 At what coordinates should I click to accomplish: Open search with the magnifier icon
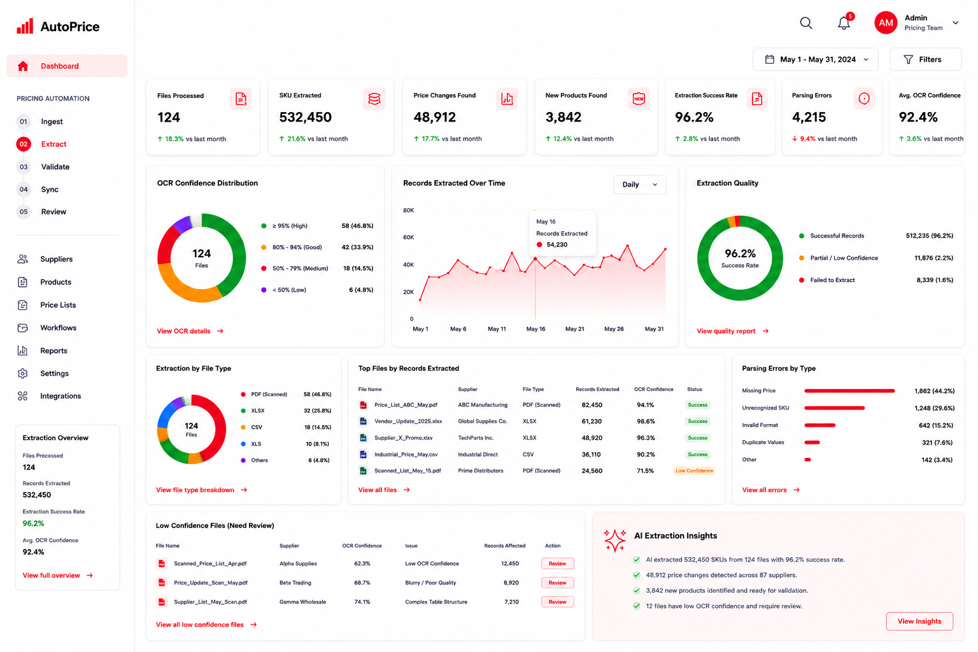coord(806,23)
